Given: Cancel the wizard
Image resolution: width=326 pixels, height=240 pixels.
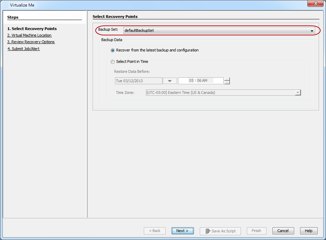Looking at the screenshot, I should 283,231.
